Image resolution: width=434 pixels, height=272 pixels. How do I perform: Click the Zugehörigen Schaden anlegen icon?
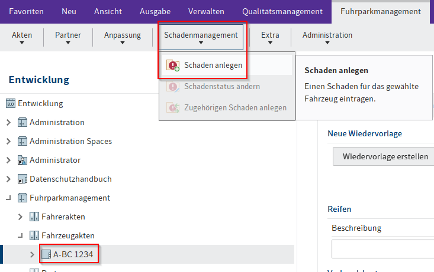point(173,107)
